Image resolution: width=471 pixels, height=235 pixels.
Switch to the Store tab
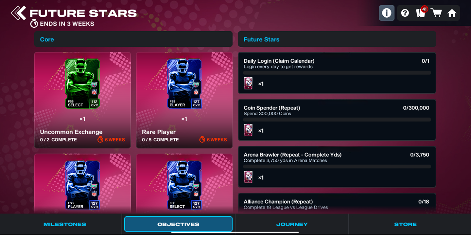pos(405,224)
